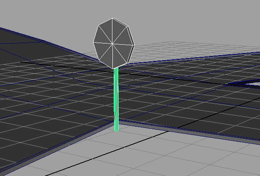Pick the leftmost vertex of the octagon
This screenshot has height=176, width=260.
click(93, 43)
